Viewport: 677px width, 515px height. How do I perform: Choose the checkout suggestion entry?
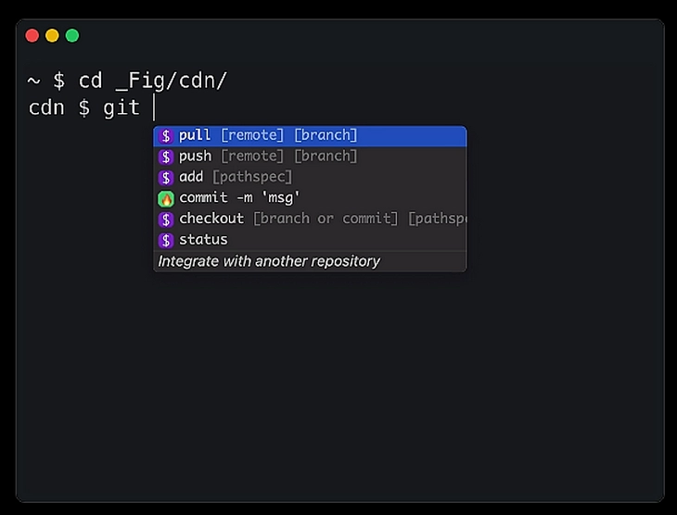(310, 219)
